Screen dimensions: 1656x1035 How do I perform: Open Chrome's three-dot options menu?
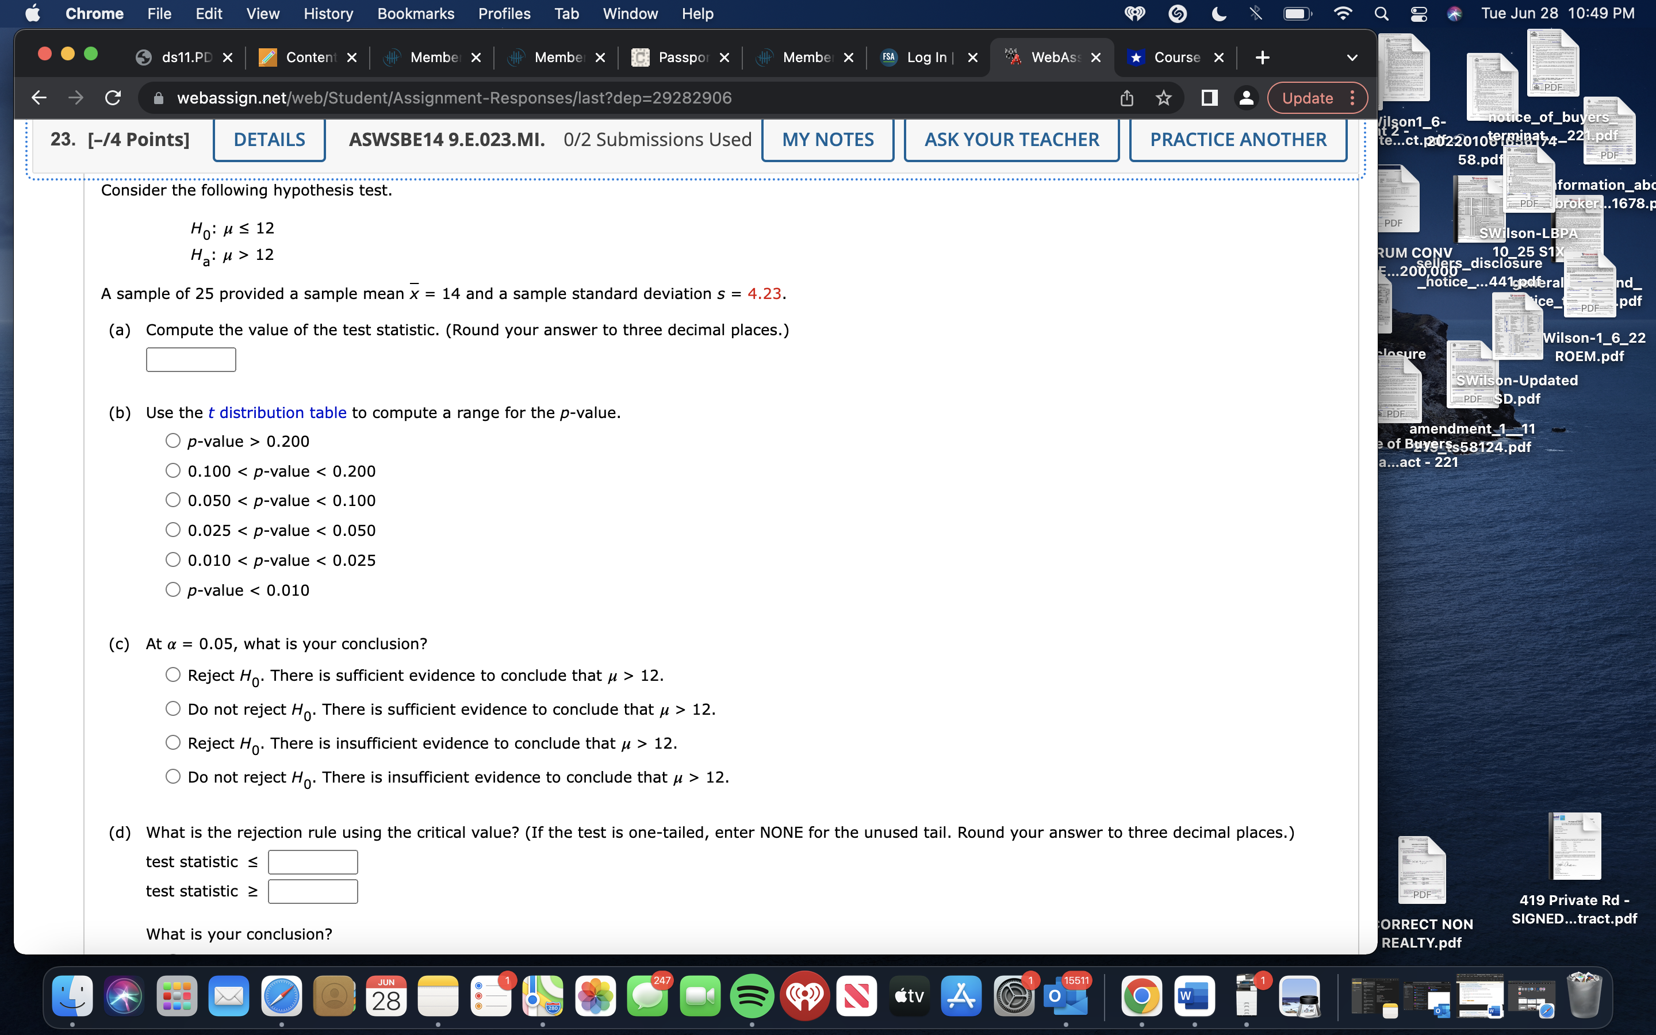pos(1352,98)
